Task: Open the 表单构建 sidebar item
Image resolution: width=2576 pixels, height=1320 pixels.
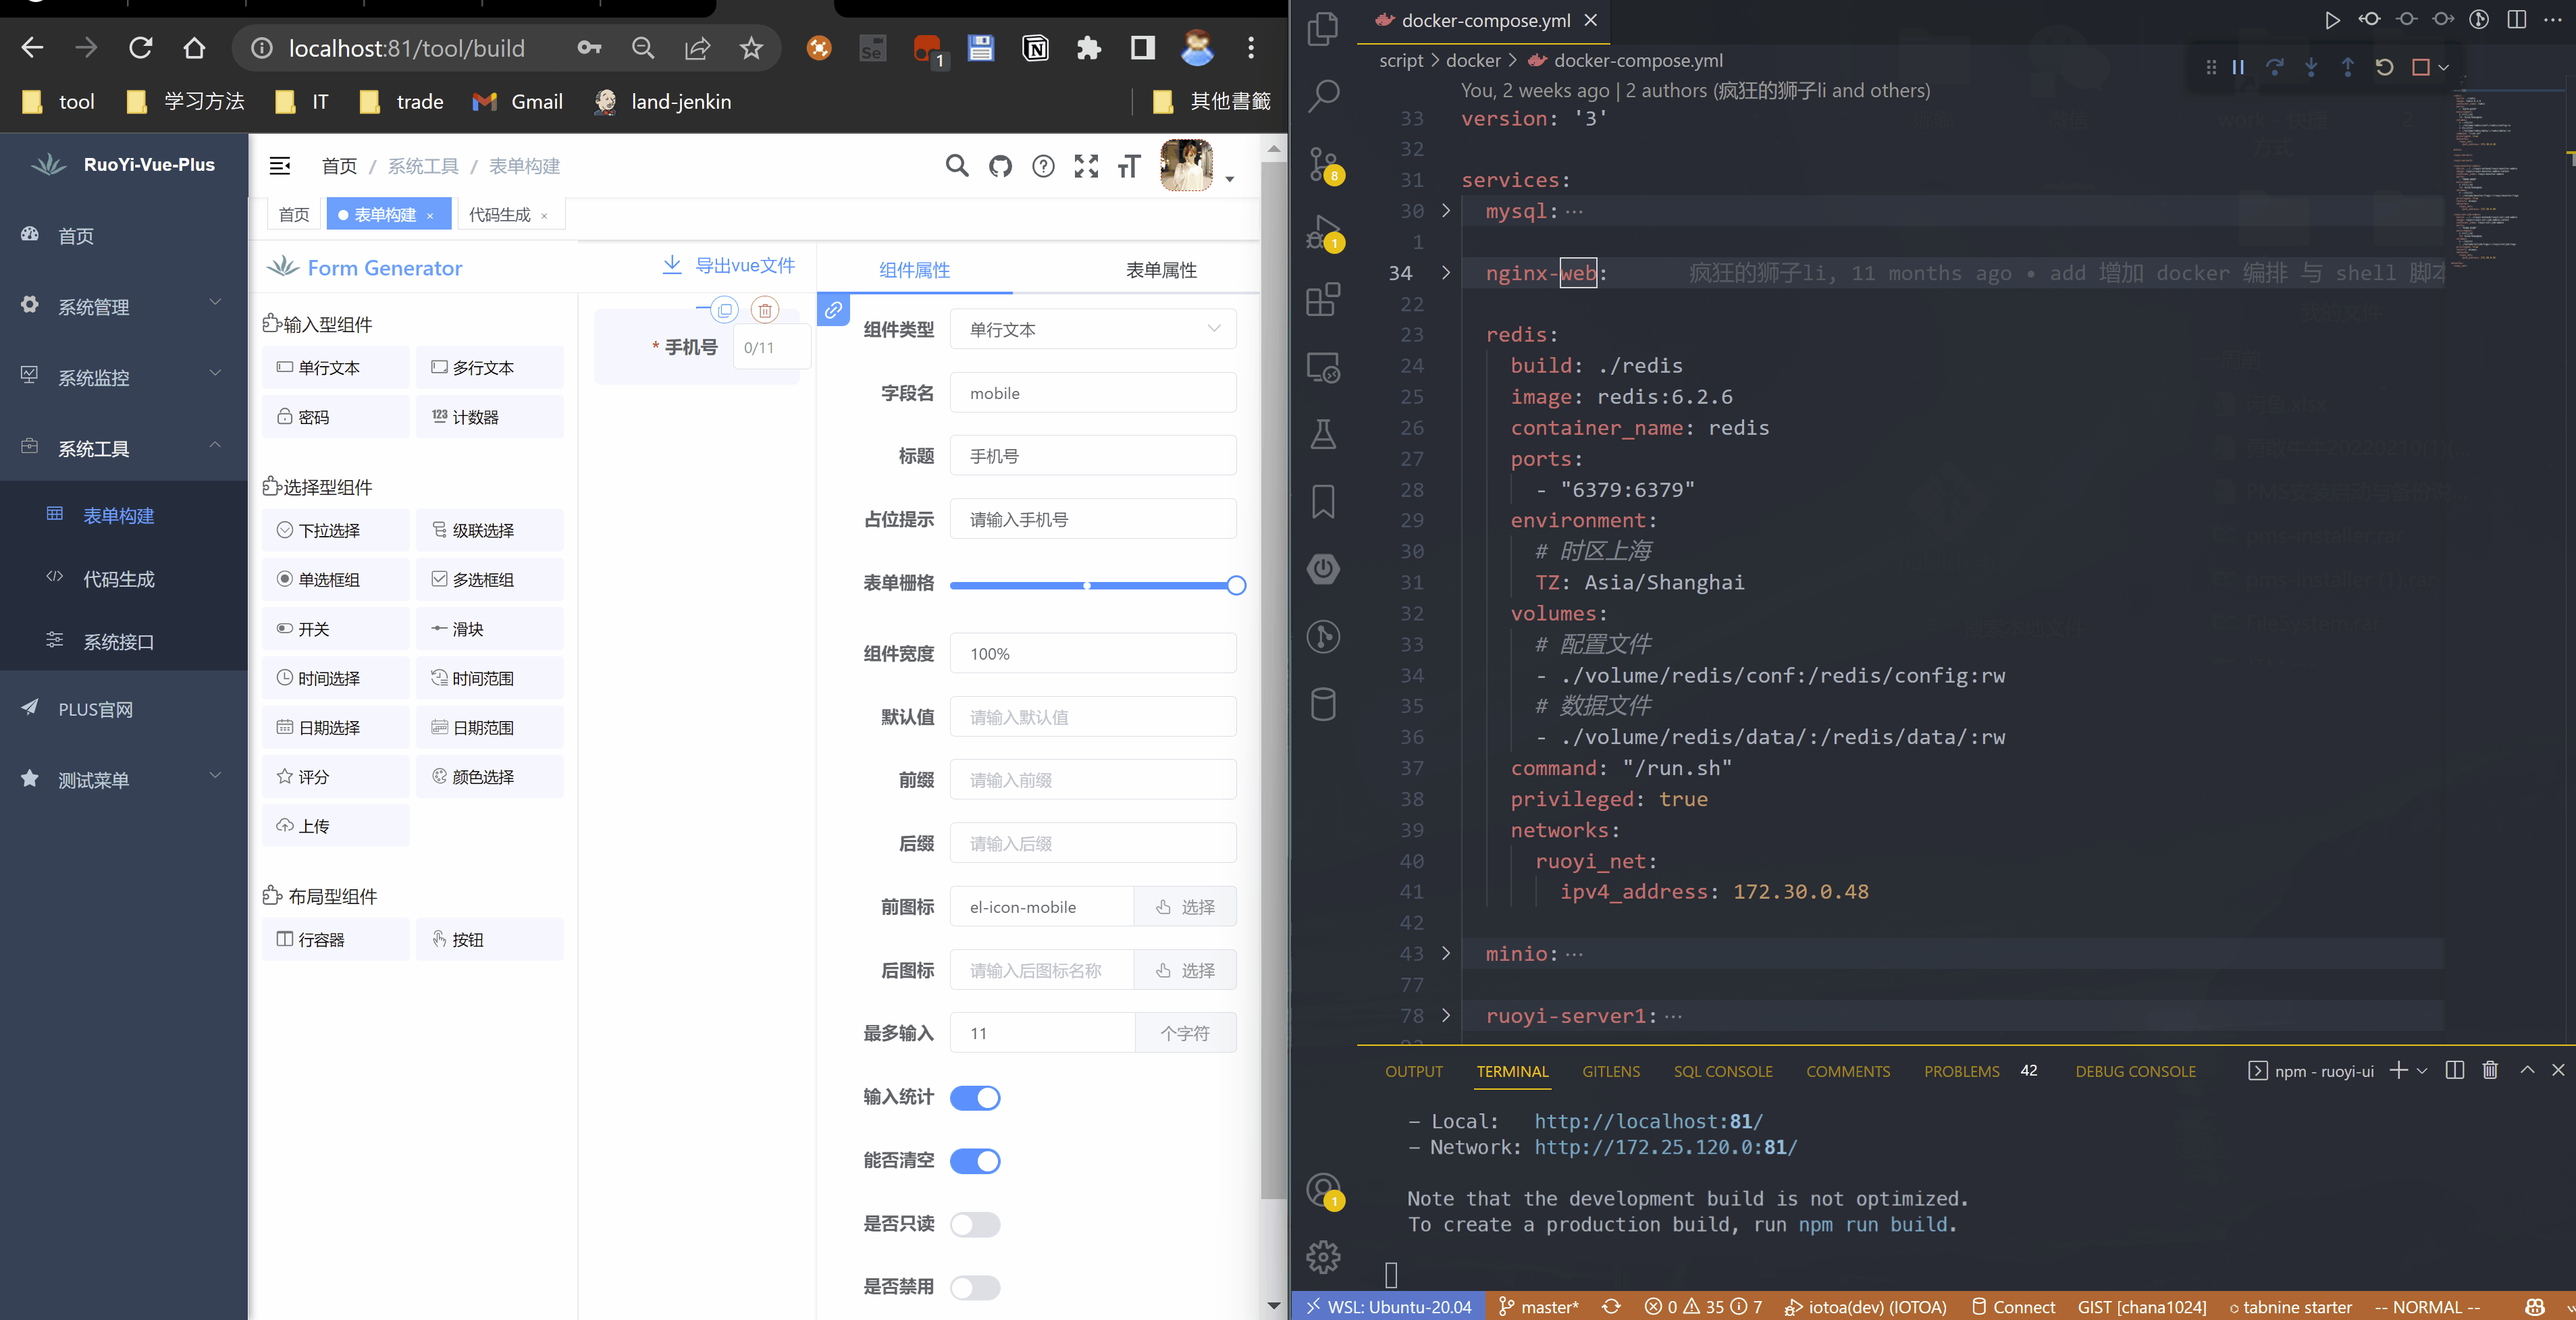Action: coord(124,516)
